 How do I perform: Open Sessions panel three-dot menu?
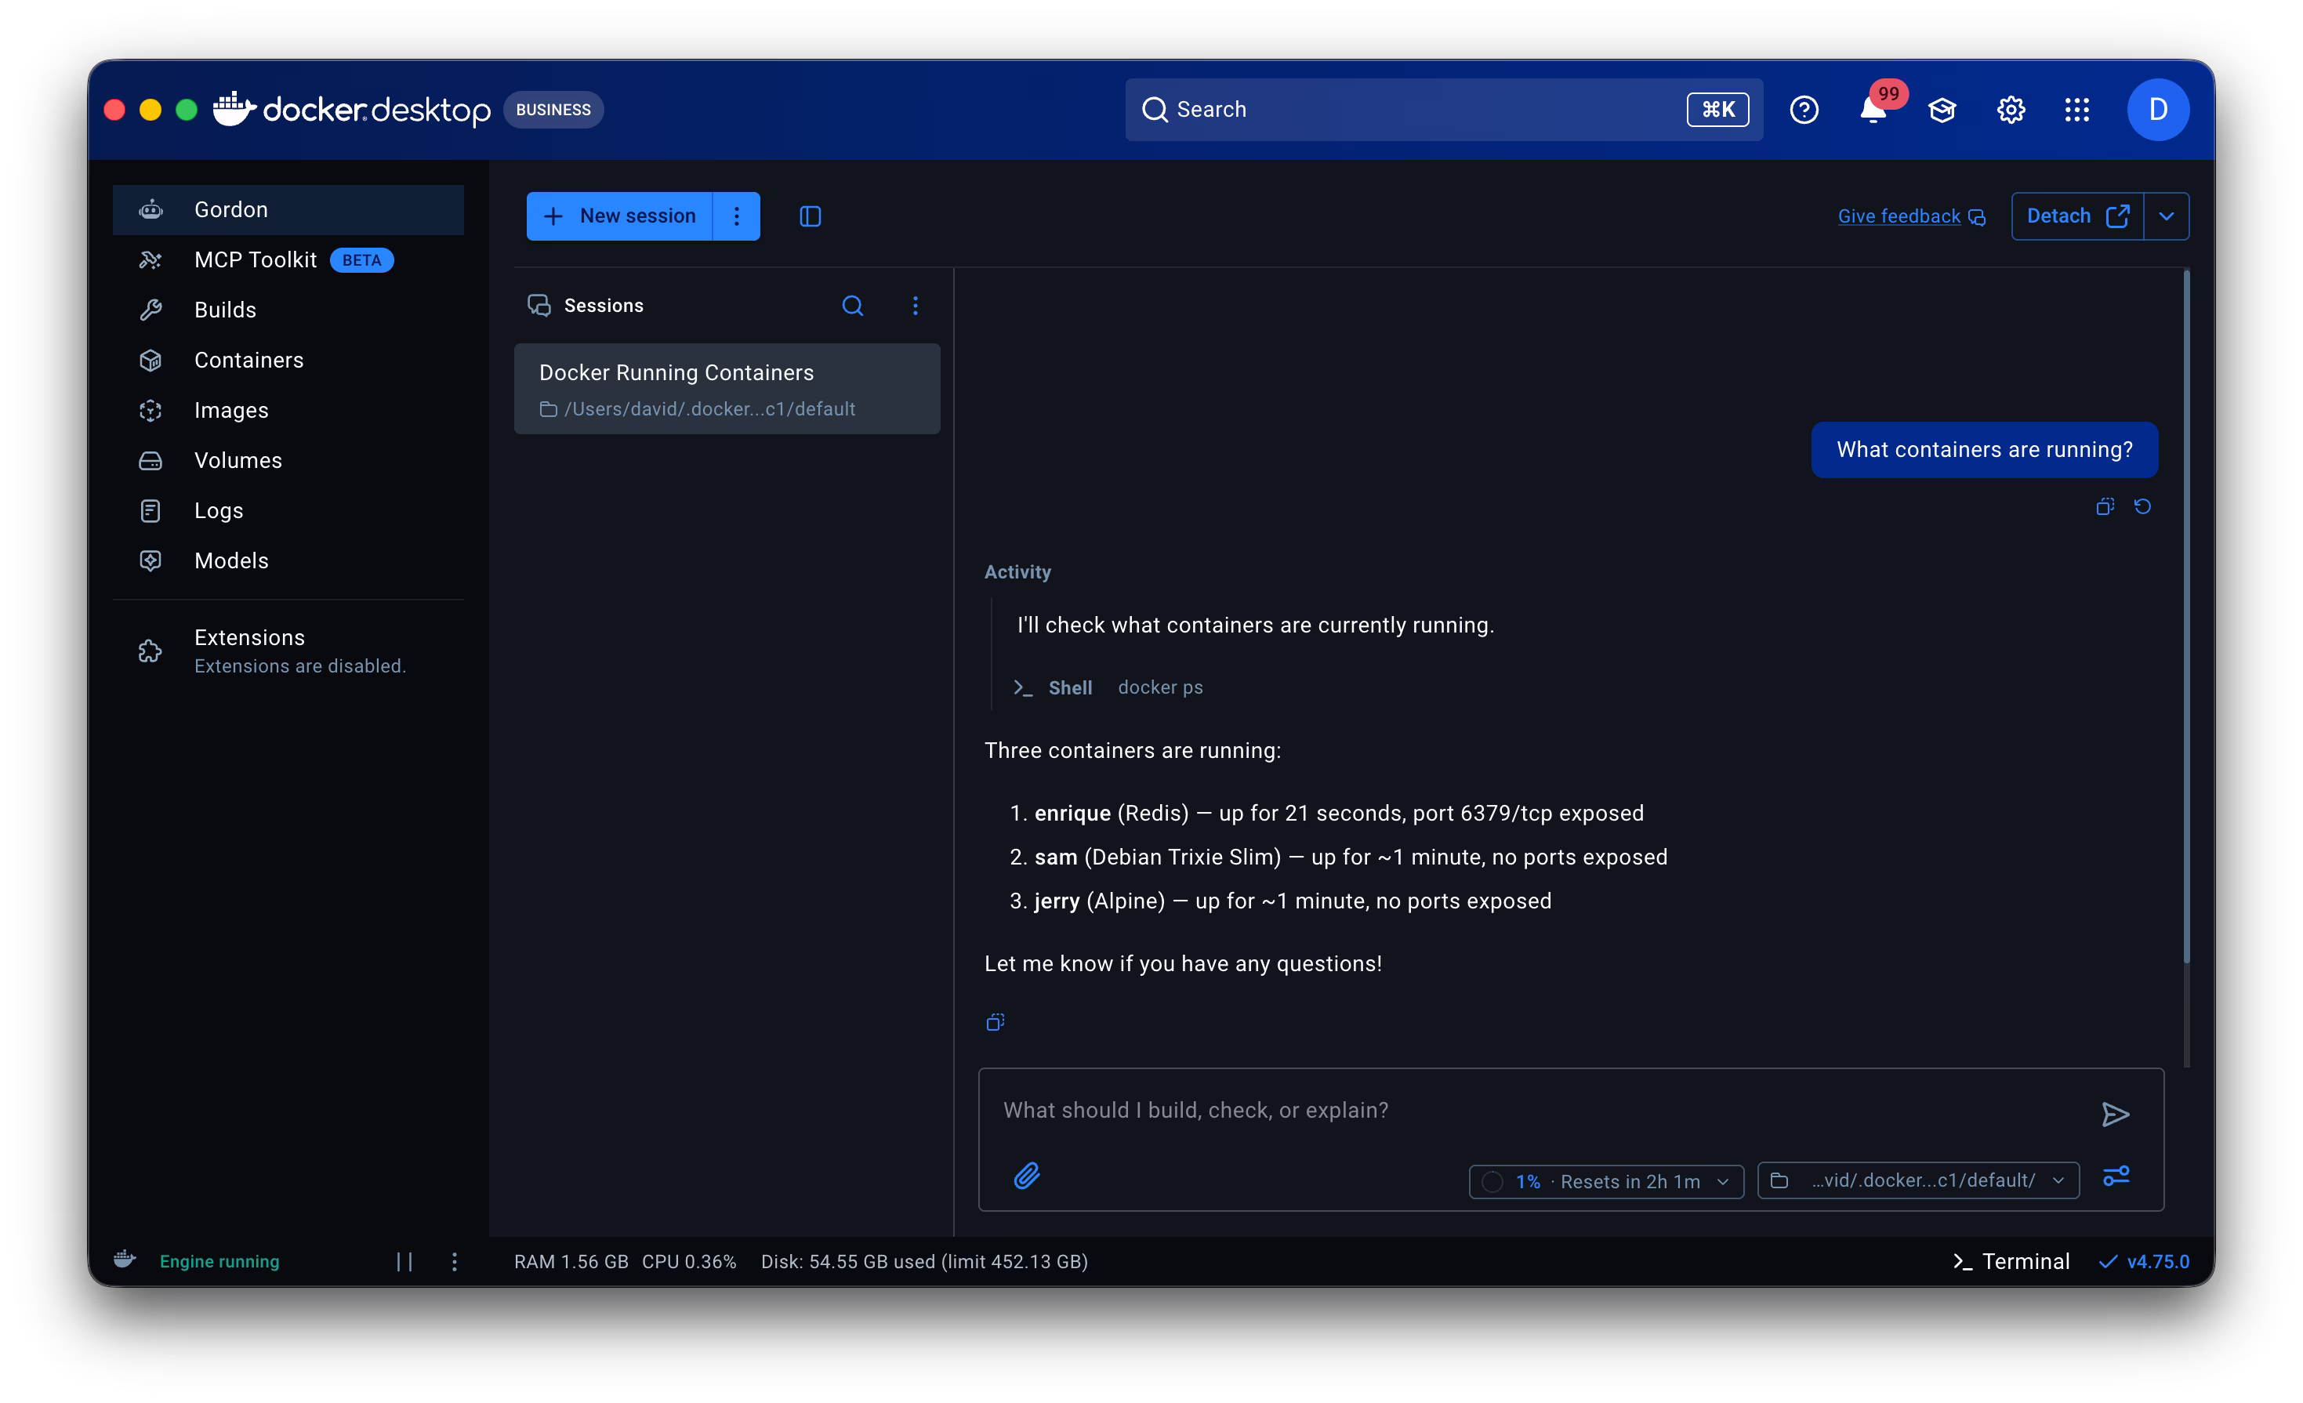point(915,306)
